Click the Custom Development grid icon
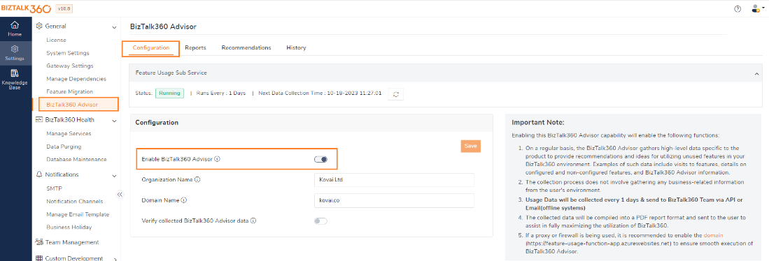769x261 pixels. tap(40, 258)
